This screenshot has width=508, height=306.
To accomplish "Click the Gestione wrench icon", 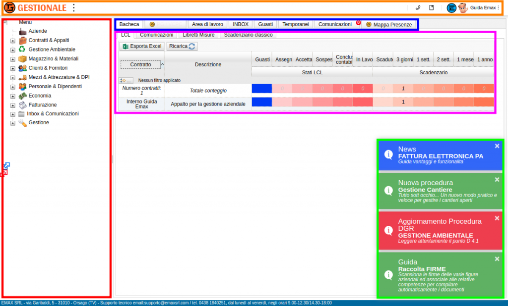I will tap(22, 123).
